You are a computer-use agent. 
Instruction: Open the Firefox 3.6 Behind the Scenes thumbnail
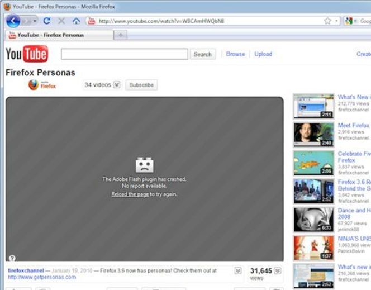pos(313,191)
